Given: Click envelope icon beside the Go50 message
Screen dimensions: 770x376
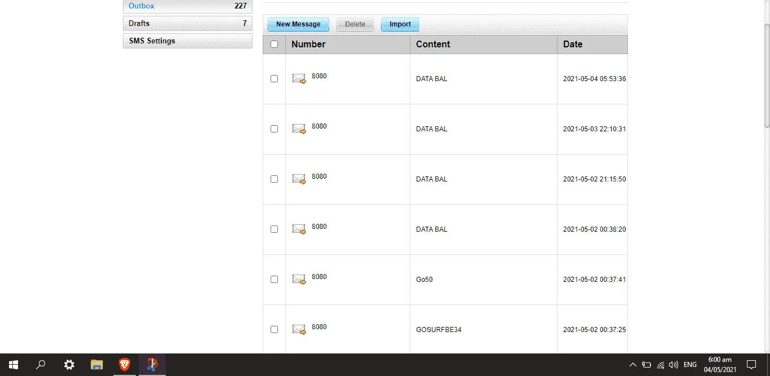Looking at the screenshot, I should pos(299,280).
